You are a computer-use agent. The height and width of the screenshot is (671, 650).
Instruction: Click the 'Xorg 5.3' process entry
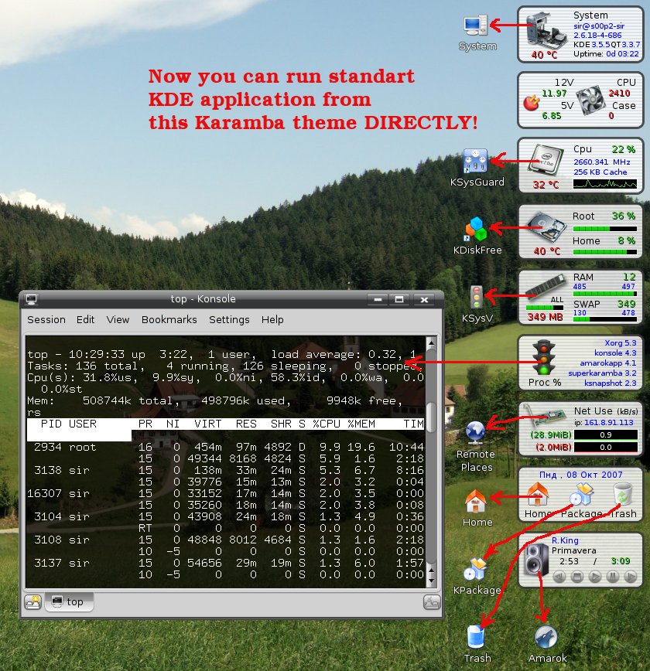pos(621,342)
